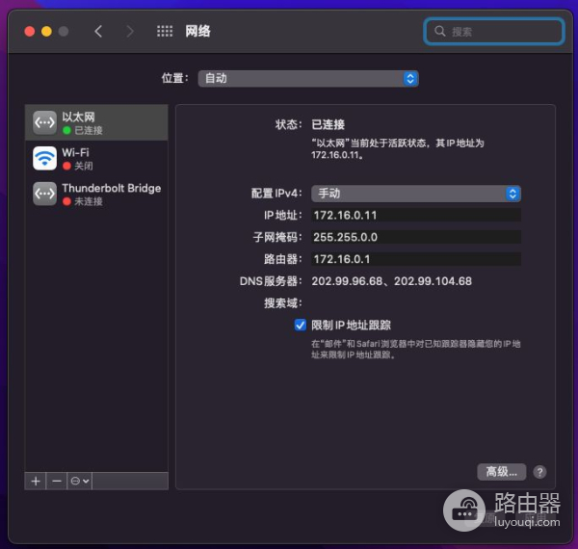Click the Thunderbolt Bridge icon
Screen dimensions: 578x549
tap(44, 194)
